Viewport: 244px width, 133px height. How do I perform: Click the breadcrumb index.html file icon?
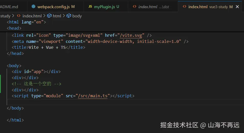click(18, 16)
